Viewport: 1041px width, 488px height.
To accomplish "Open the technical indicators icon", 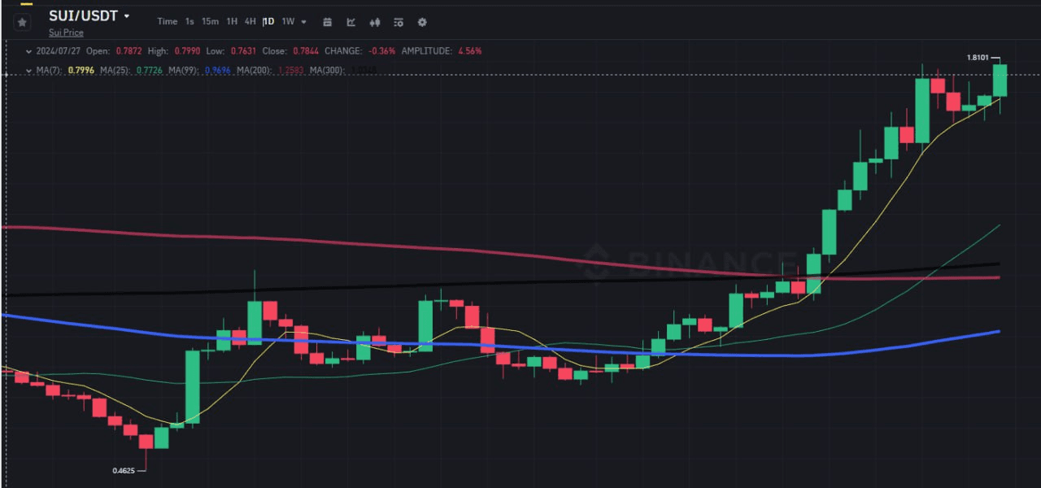I will (351, 22).
